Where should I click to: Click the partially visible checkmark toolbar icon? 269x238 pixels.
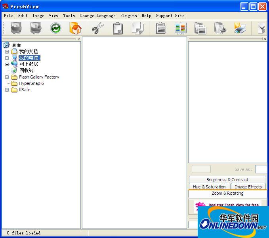[x=261, y=28]
